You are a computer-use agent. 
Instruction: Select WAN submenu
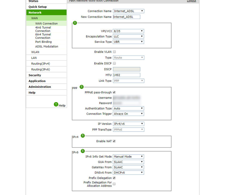[x=46, y=18]
